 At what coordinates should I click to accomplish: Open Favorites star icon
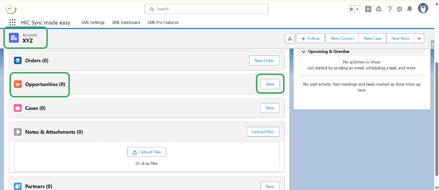tap(351, 9)
